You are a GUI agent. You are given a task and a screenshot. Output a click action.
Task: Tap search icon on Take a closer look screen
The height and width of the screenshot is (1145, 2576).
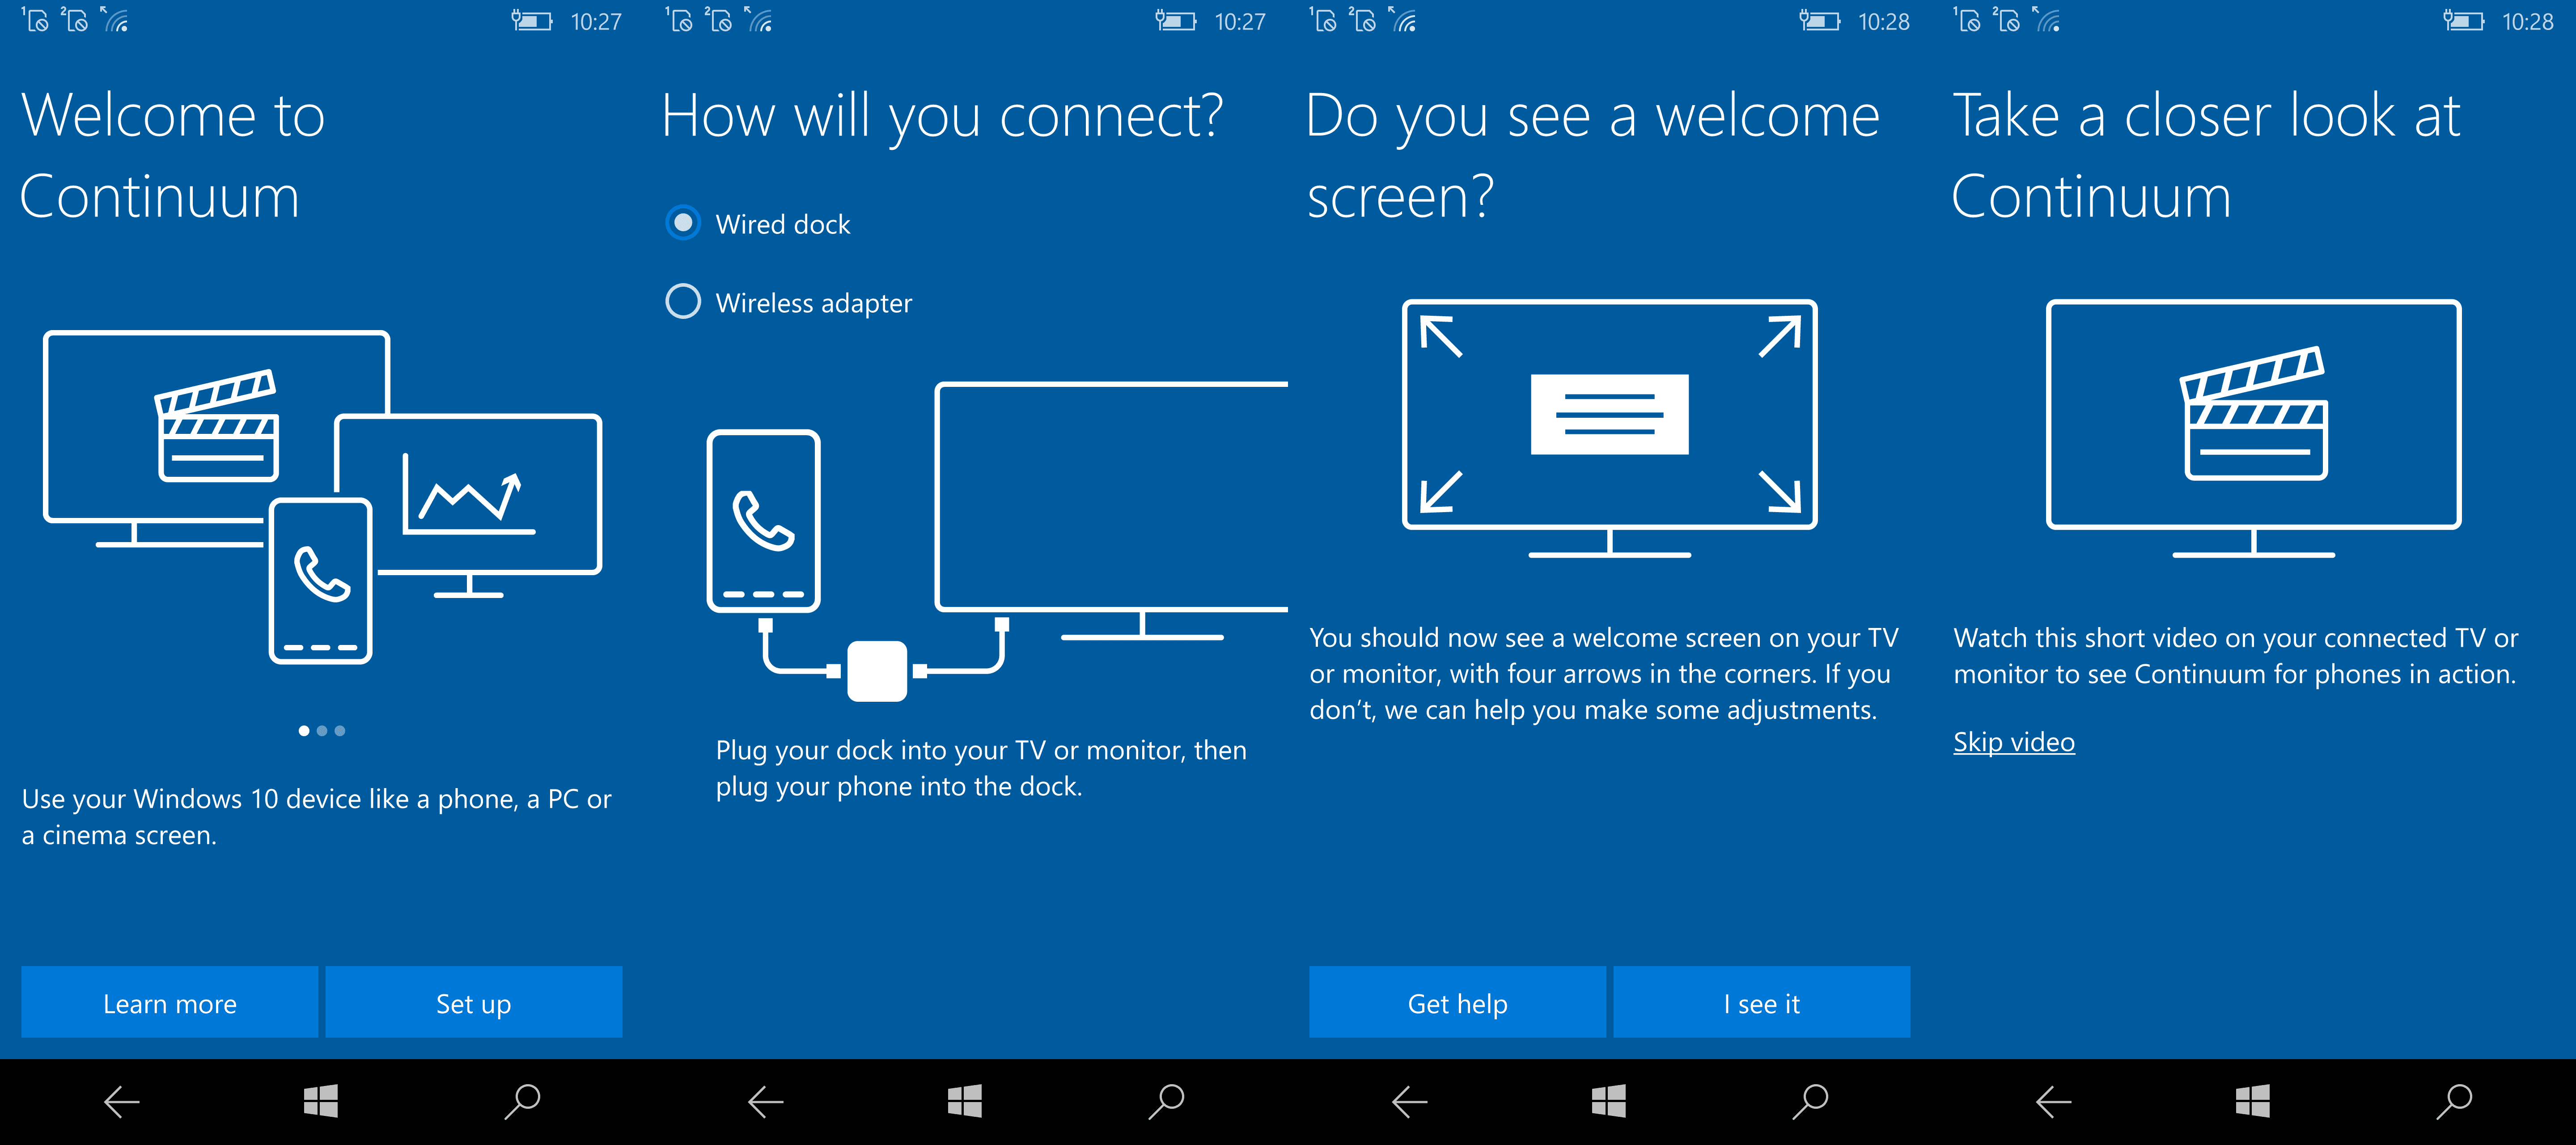coord(2454,1101)
